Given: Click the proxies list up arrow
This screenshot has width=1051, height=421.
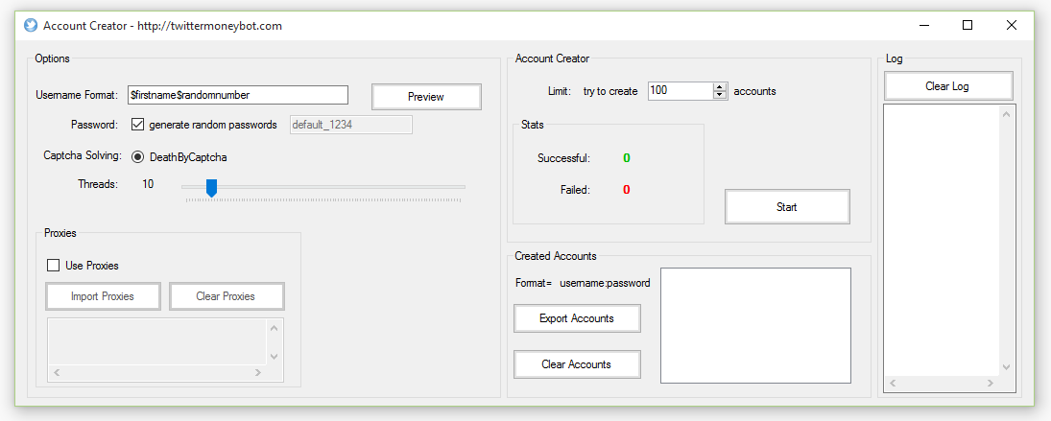Looking at the screenshot, I should (274, 327).
